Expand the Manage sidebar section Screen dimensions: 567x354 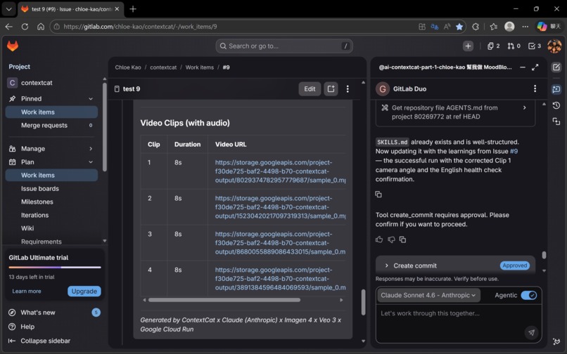[91, 148]
